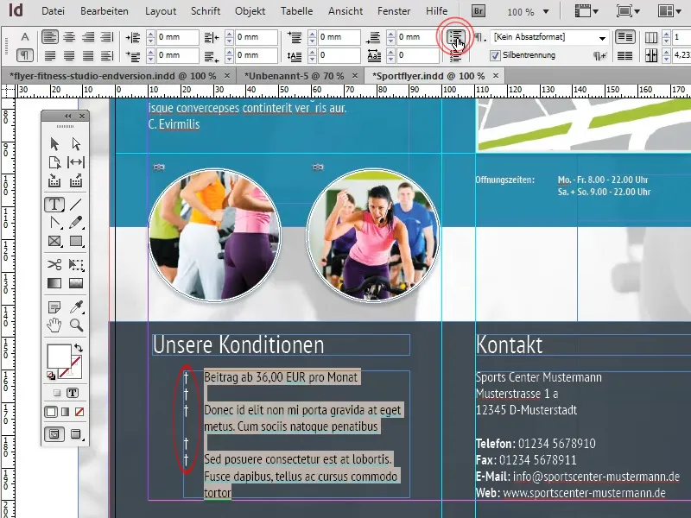The image size is (691, 518).
Task: Select the Hand tool
Action: click(54, 325)
